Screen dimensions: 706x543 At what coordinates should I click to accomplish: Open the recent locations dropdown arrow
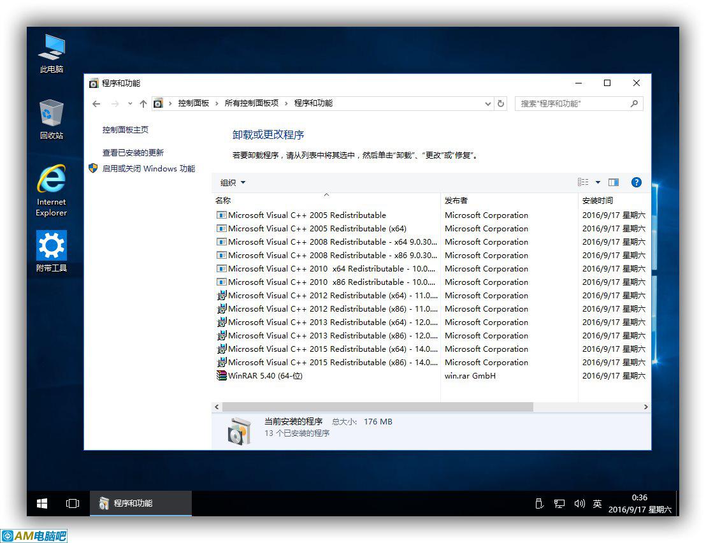coord(130,103)
